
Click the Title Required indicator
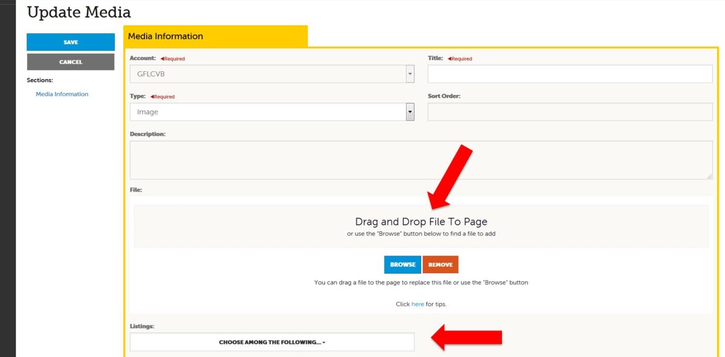[460, 59]
